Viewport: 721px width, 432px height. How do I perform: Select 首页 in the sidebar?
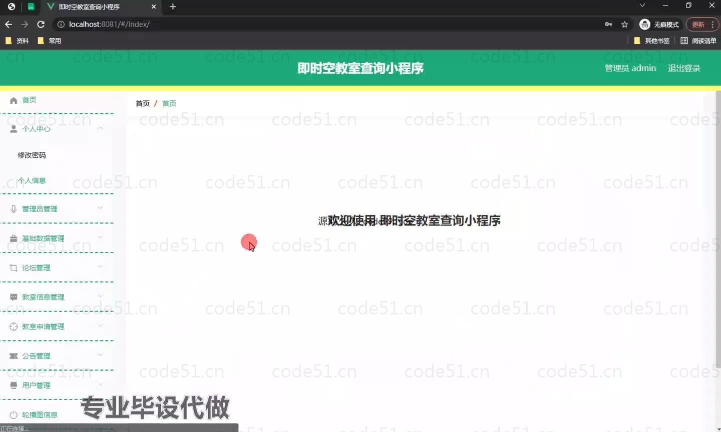click(29, 100)
